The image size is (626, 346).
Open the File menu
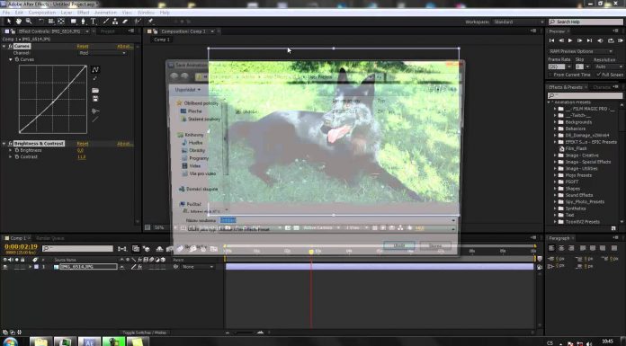tap(5, 13)
